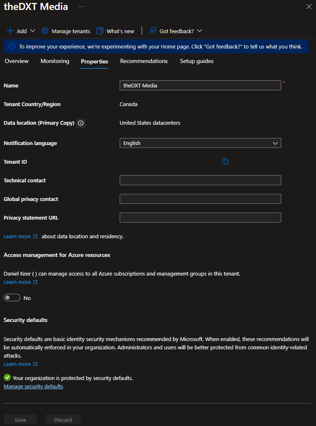Switch to the Monitoring tab
This screenshot has height=426, width=316.
(x=55, y=61)
